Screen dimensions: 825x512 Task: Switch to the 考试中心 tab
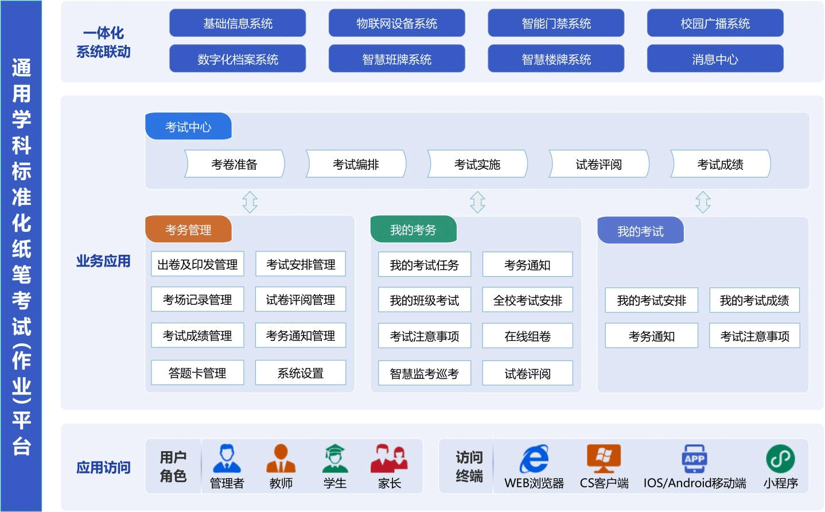pyautogui.click(x=188, y=127)
